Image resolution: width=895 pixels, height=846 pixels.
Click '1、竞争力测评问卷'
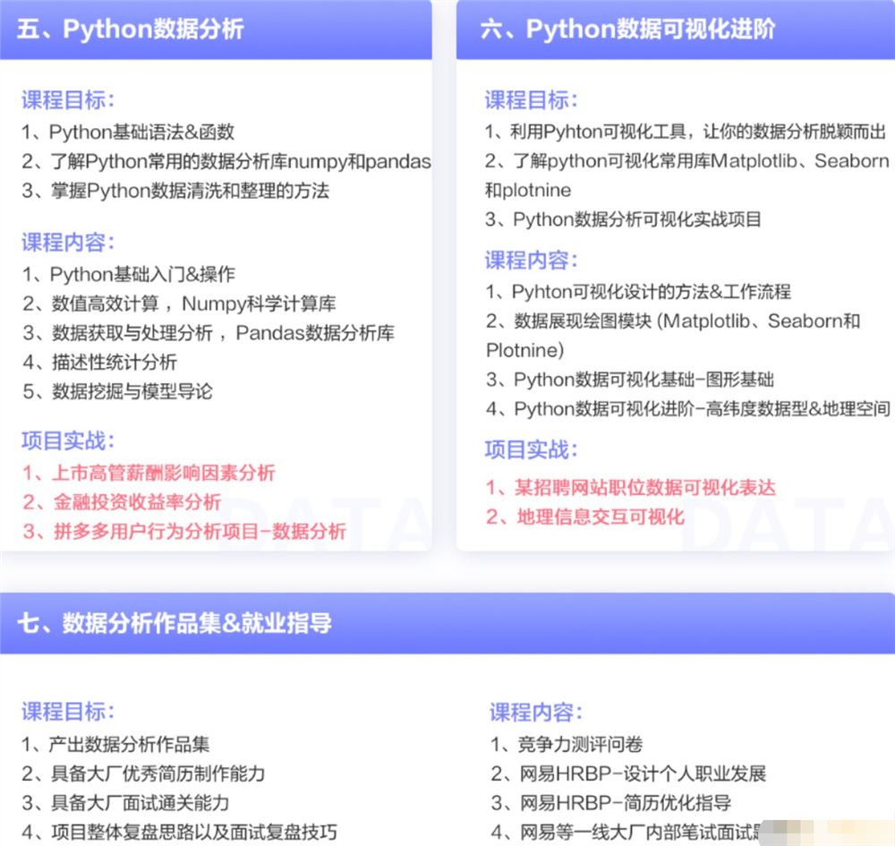(567, 744)
